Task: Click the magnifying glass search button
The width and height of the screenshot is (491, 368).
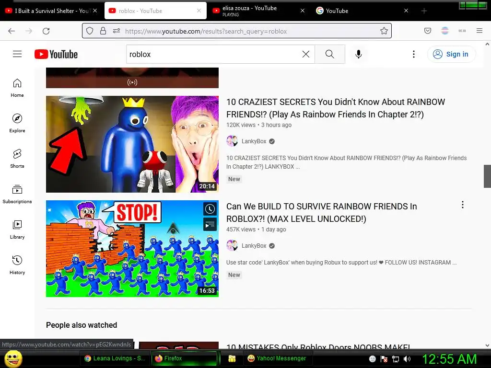Action: point(330,54)
